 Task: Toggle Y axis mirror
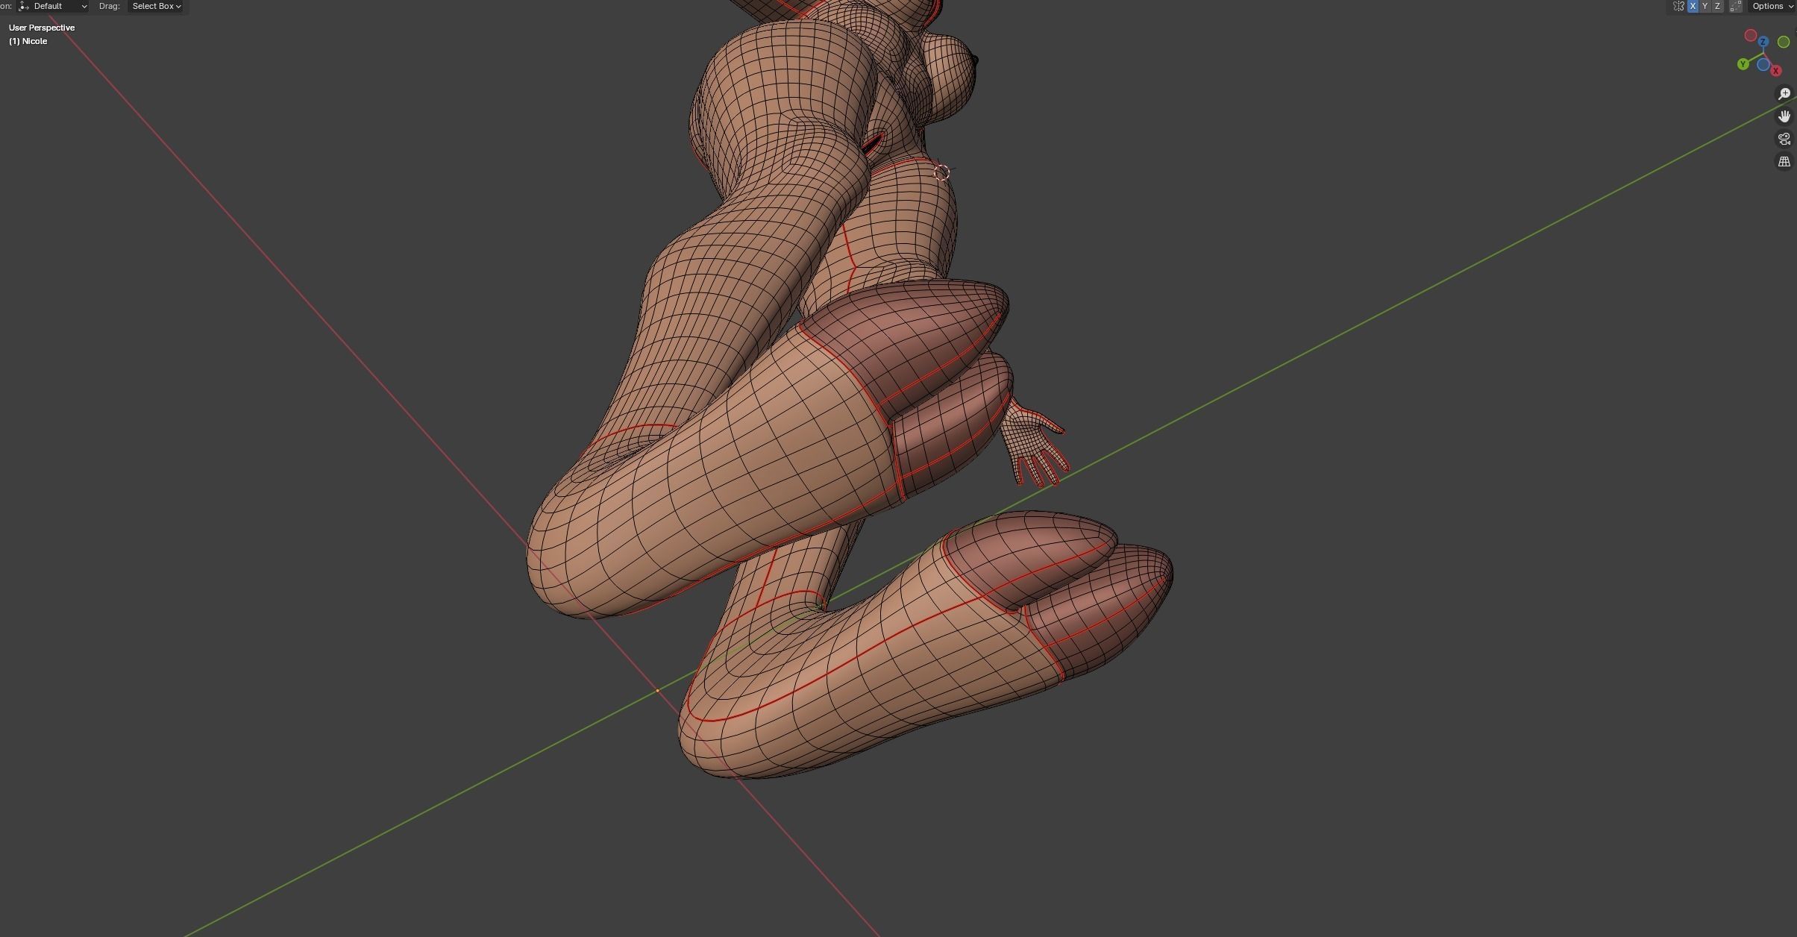click(x=1705, y=6)
